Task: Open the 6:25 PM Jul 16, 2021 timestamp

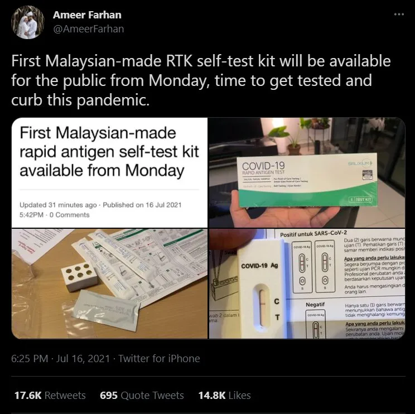Action: 60,358
